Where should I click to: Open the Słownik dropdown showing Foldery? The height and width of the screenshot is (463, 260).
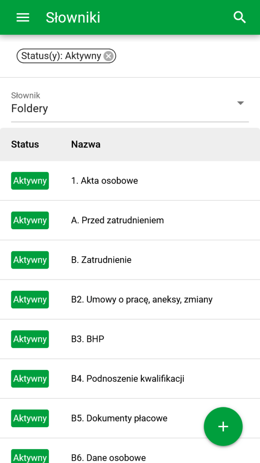click(x=130, y=104)
